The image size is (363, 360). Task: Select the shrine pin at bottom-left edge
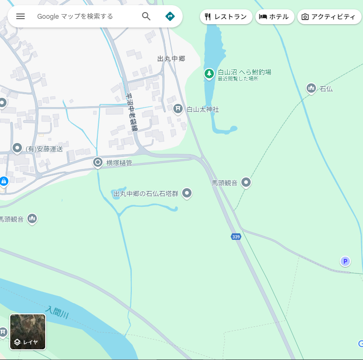[3, 333]
